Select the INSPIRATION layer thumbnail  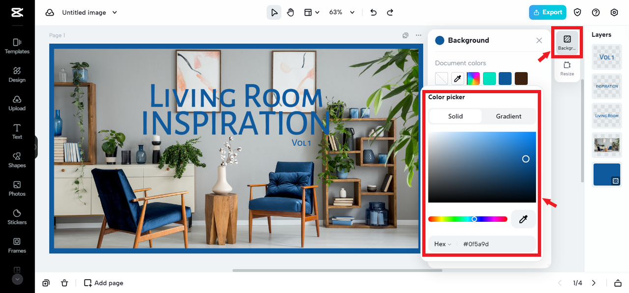(x=607, y=86)
